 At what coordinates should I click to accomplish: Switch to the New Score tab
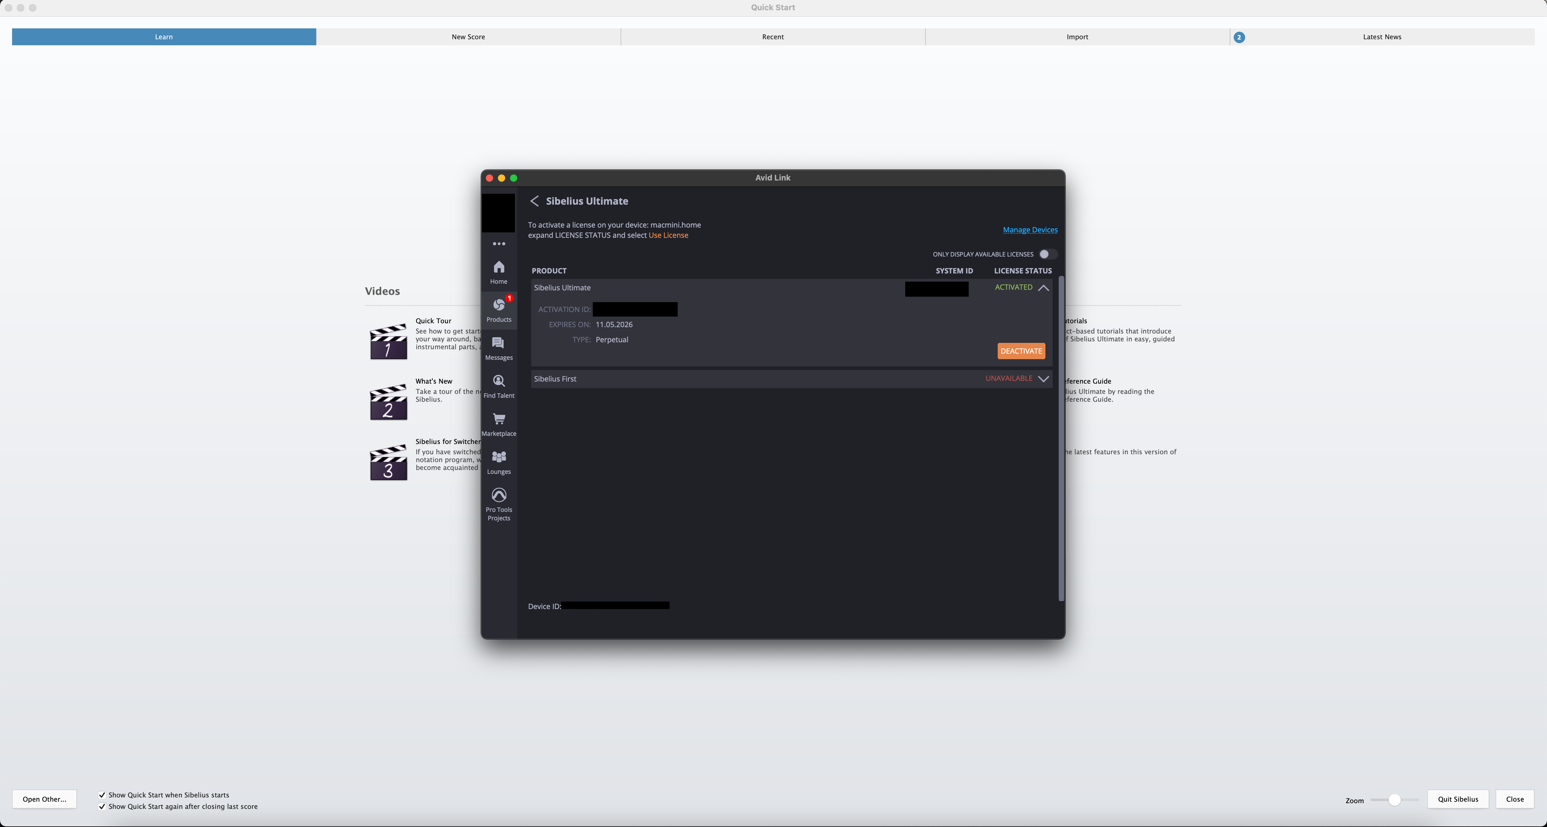coord(468,37)
